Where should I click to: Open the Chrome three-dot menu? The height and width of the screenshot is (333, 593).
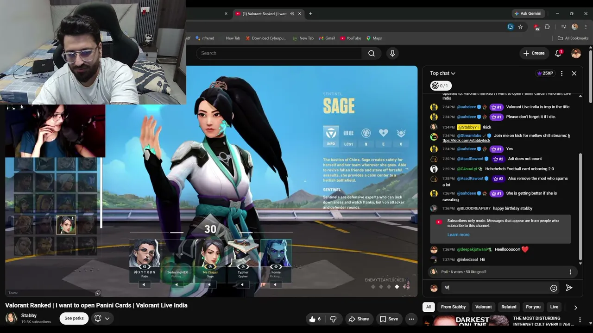point(586,27)
